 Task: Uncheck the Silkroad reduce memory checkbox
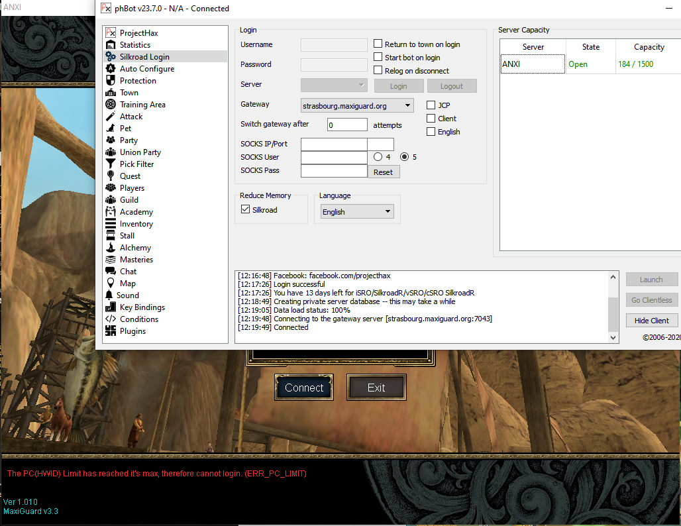(246, 210)
